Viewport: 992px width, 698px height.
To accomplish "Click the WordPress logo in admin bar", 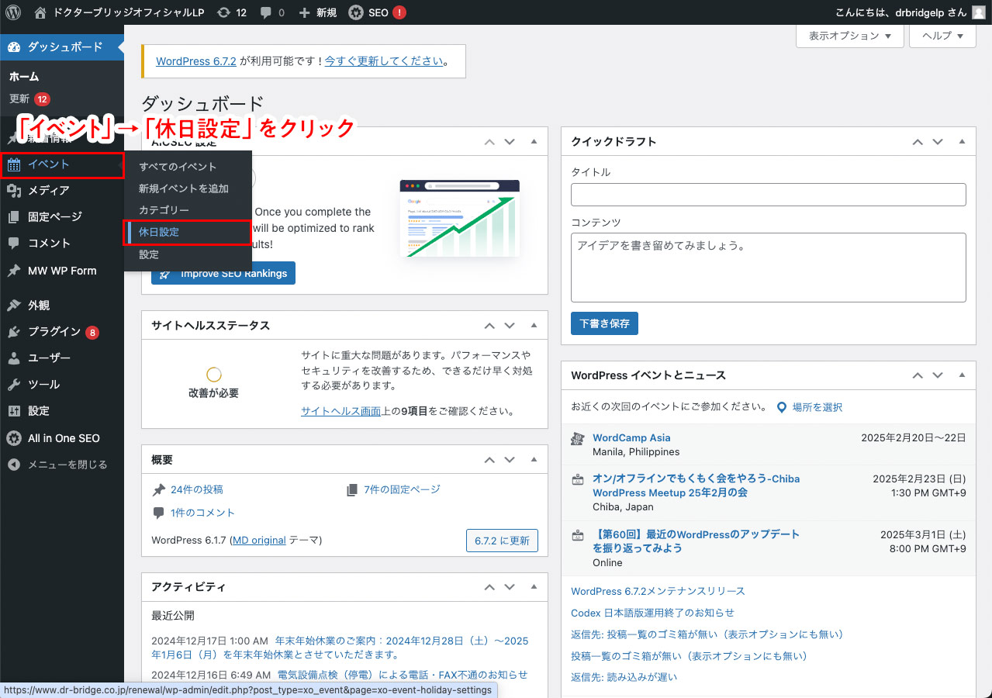I will 13,12.
